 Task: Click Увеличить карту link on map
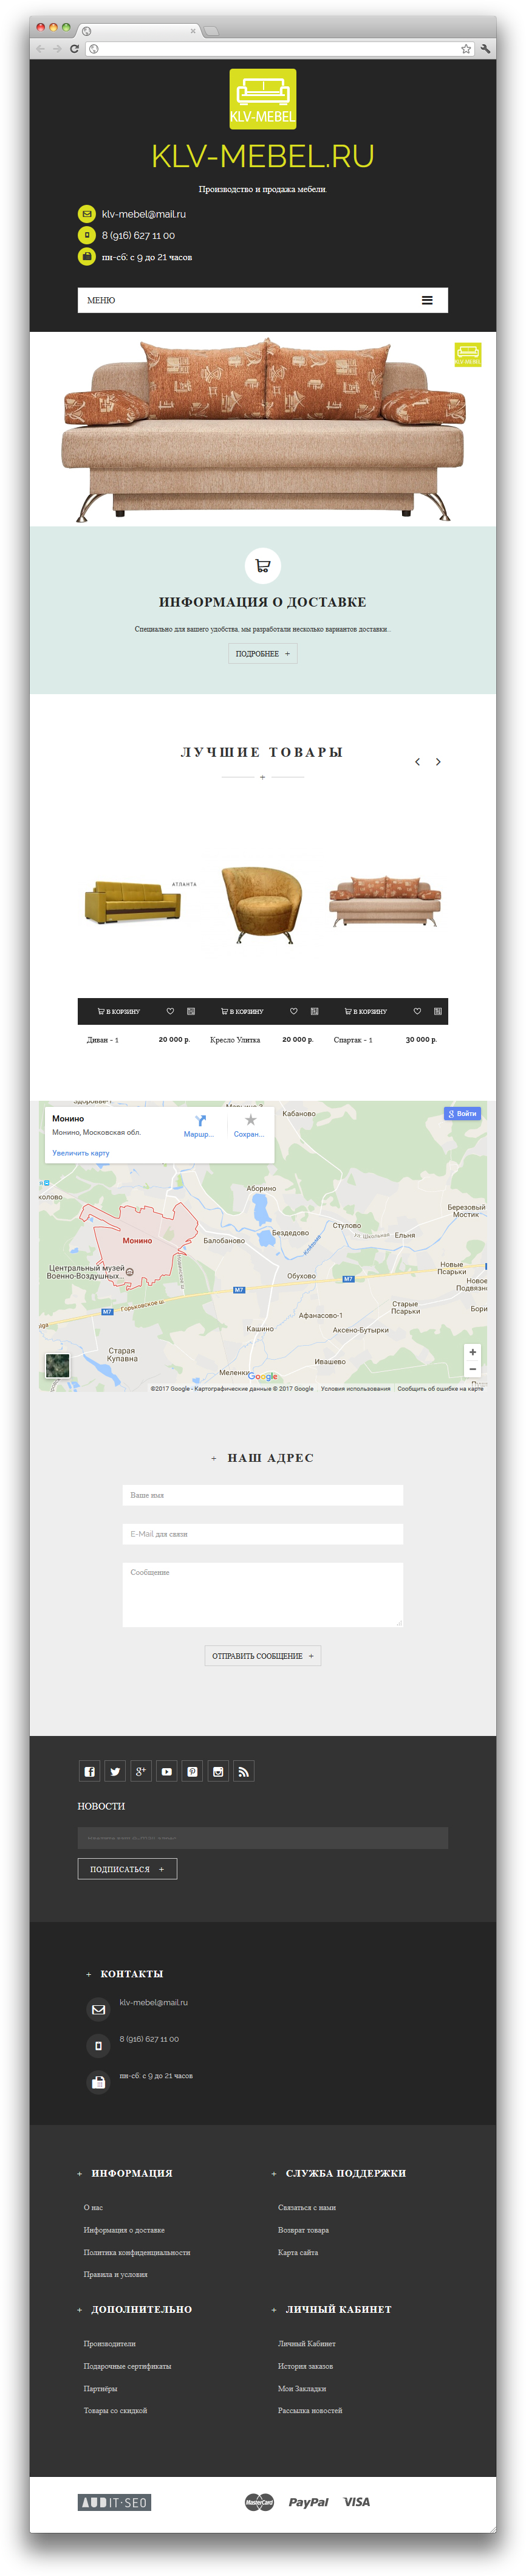81,1153
